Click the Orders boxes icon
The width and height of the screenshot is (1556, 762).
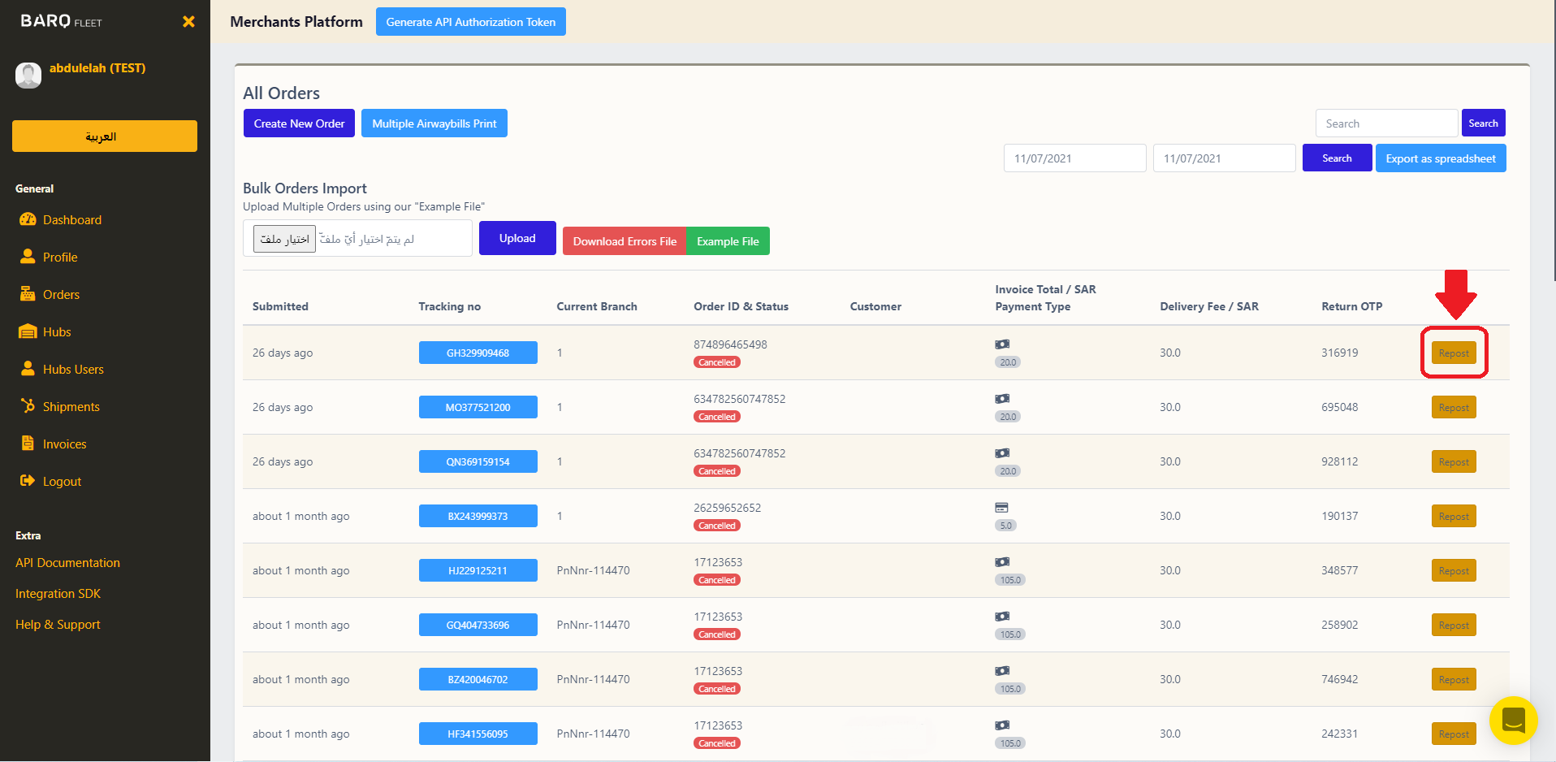[x=28, y=294]
